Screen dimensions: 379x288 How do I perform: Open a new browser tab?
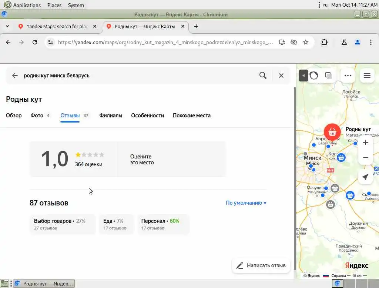(196, 26)
